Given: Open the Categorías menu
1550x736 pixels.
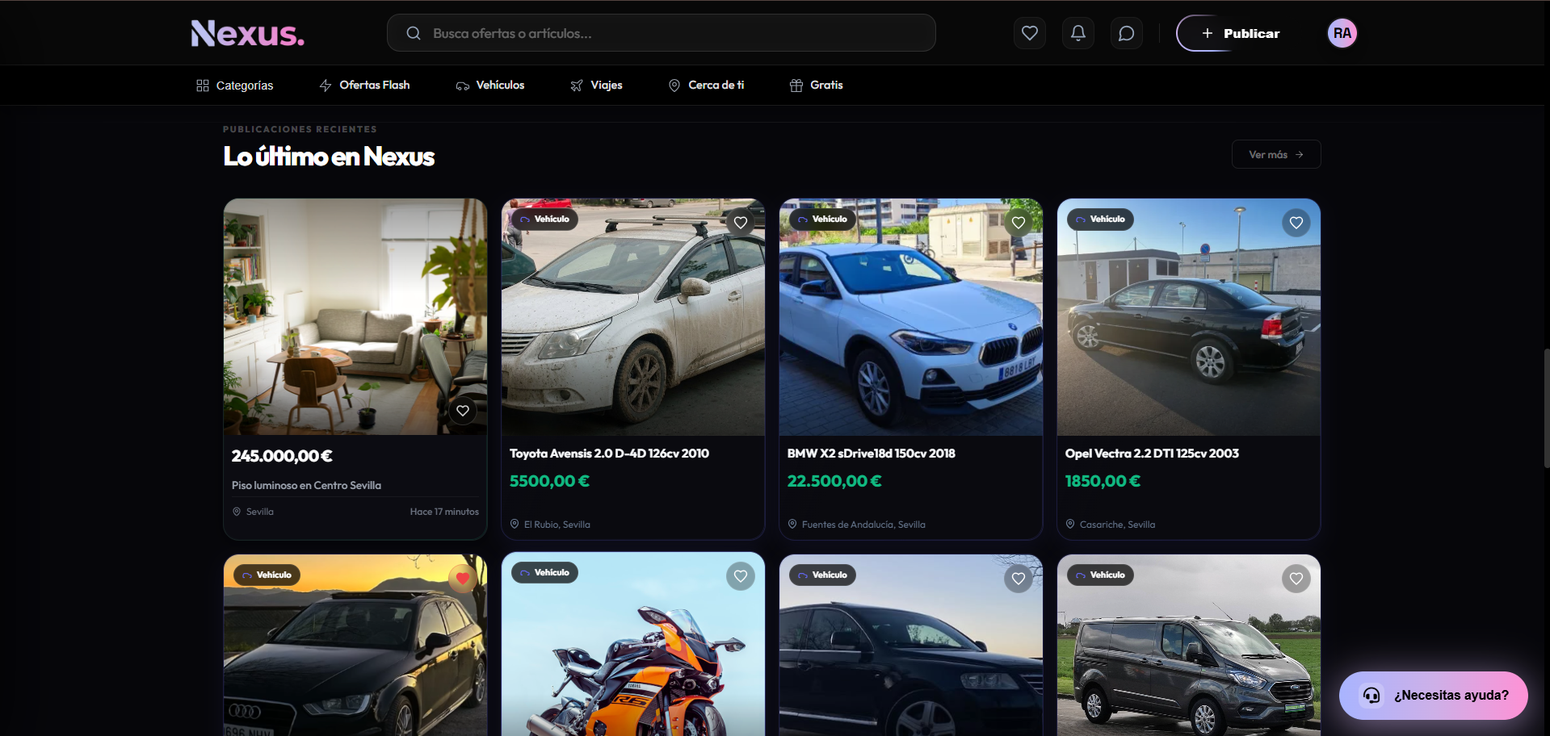Looking at the screenshot, I should coord(235,86).
